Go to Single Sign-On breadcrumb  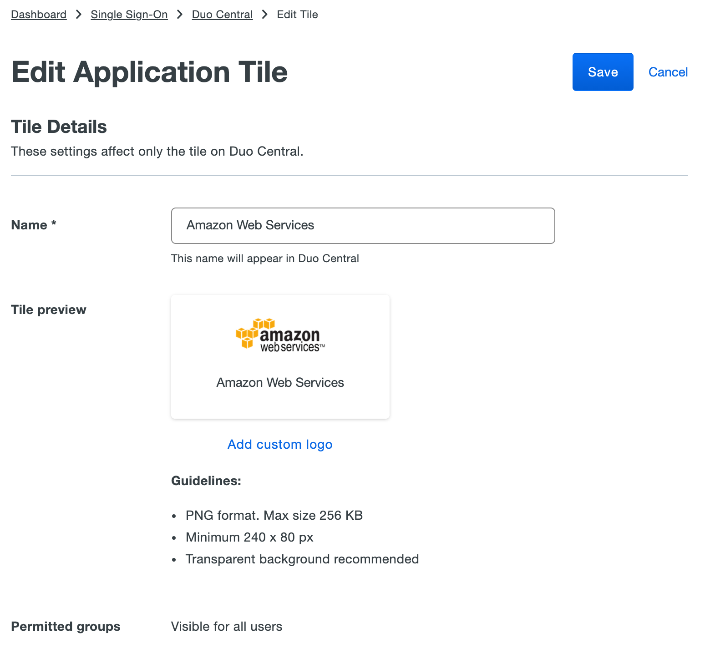[x=129, y=15]
